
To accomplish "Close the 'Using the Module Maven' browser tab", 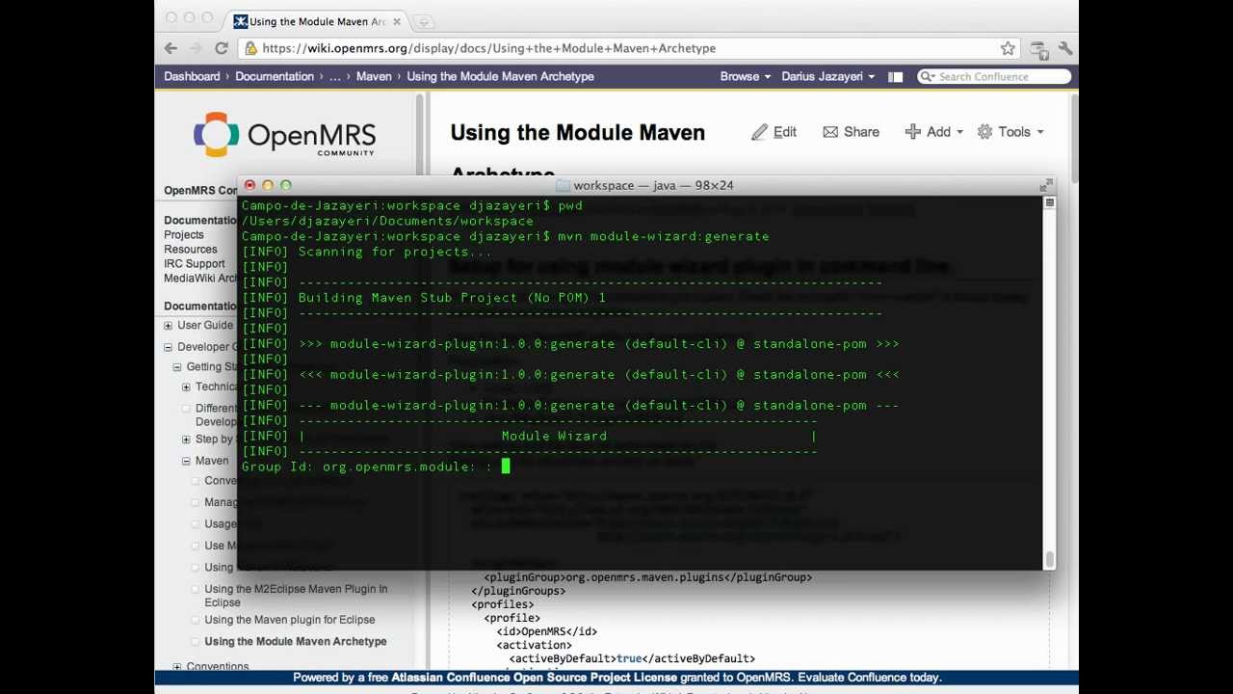I will pyautogui.click(x=396, y=21).
